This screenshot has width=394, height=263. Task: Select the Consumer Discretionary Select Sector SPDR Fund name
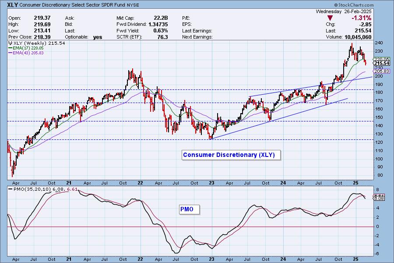coord(73,5)
